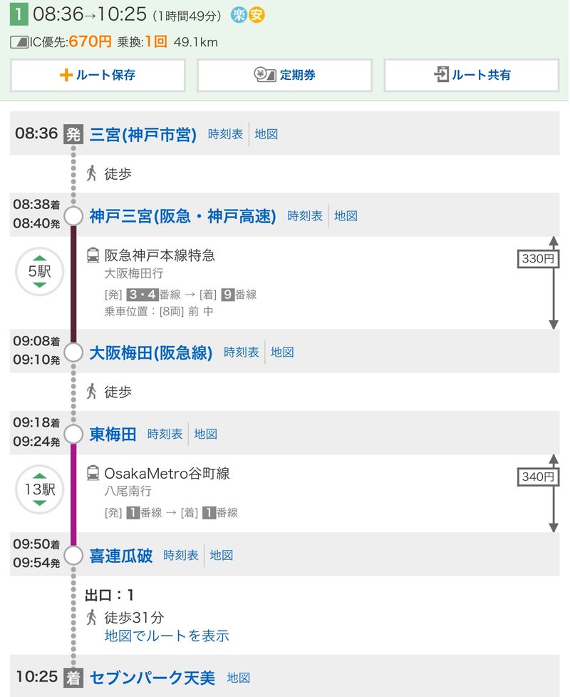Click 地図でルートを表示 link
This screenshot has height=697, width=570.
(x=167, y=636)
